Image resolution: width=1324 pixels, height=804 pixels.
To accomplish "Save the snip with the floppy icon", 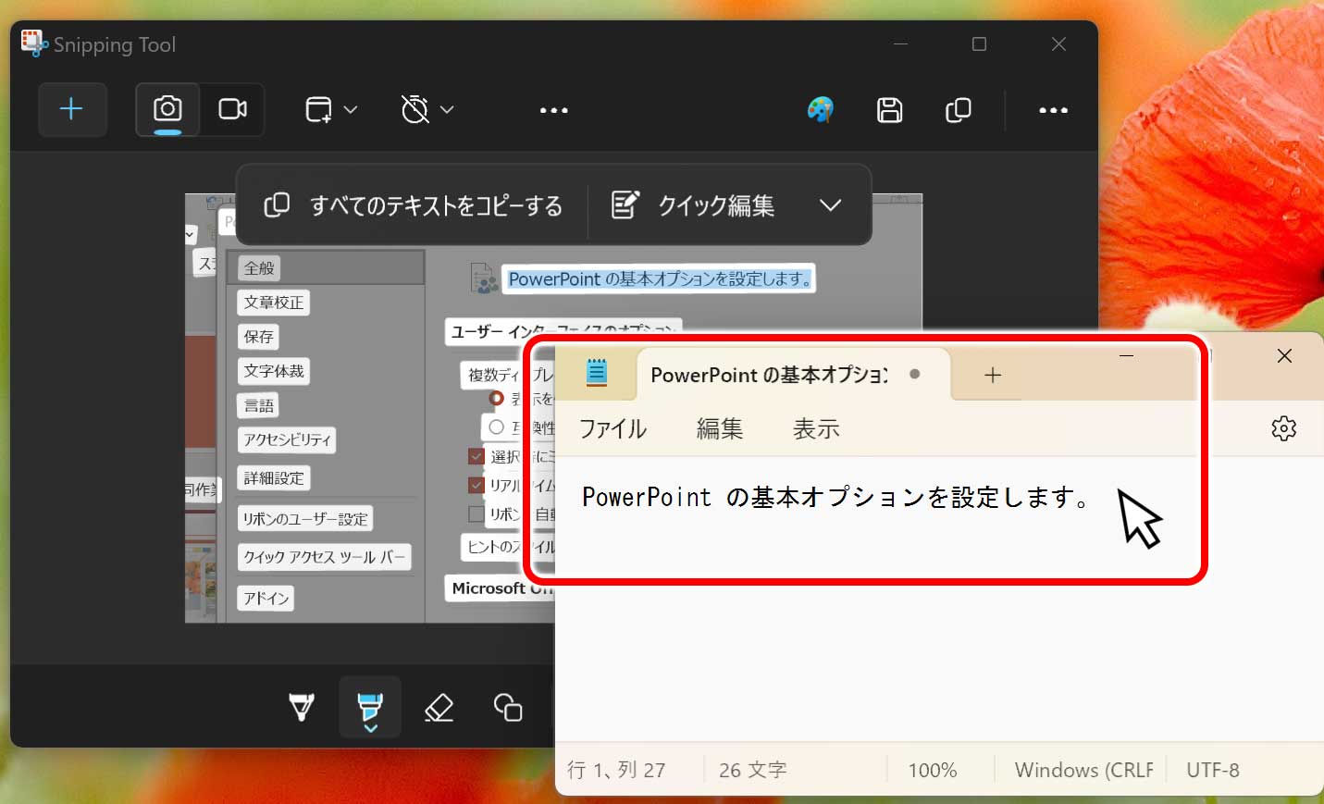I will tap(889, 110).
